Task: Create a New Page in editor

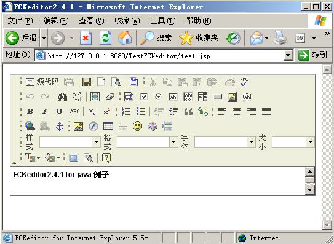Action: tap(101, 82)
